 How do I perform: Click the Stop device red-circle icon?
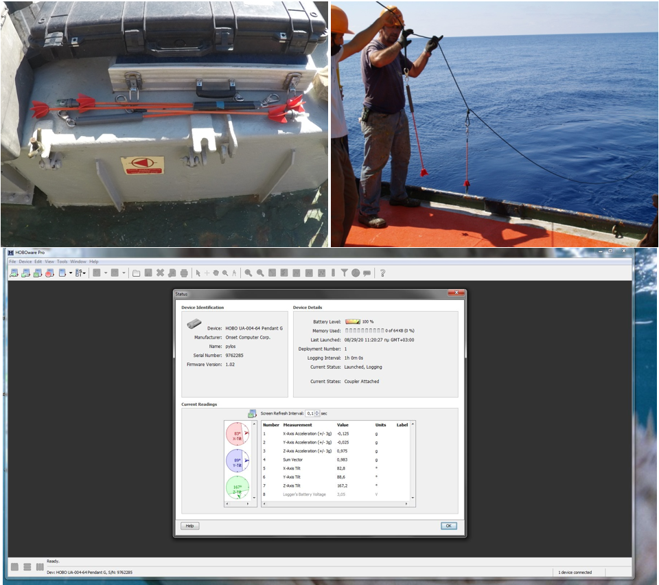pyautogui.click(x=49, y=273)
